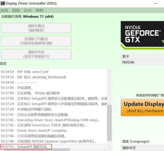
Task: Select log line 'Executing Driver Store cleanUP(finding OEM step)'
Action: coord(53,120)
